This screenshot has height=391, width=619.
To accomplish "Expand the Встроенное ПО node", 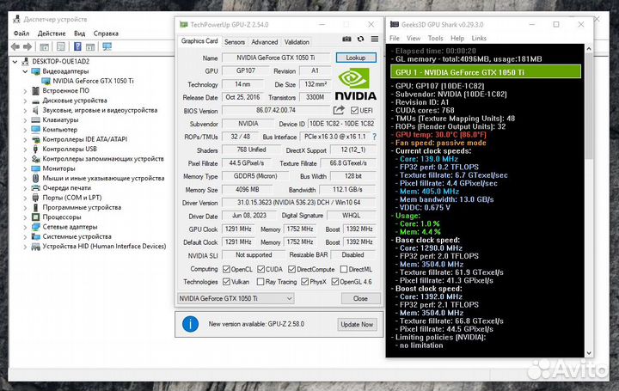I will tap(25, 91).
